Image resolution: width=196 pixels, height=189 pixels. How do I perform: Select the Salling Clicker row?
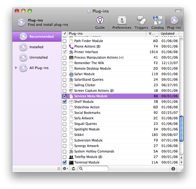pyautogui.click(x=120, y=85)
